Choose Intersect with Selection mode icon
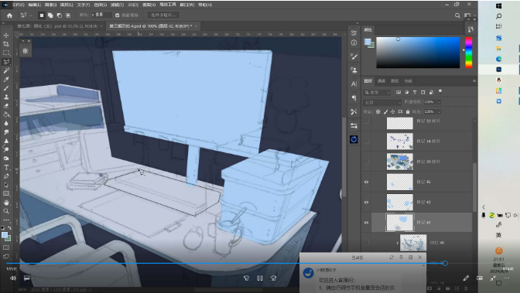 (x=67, y=15)
